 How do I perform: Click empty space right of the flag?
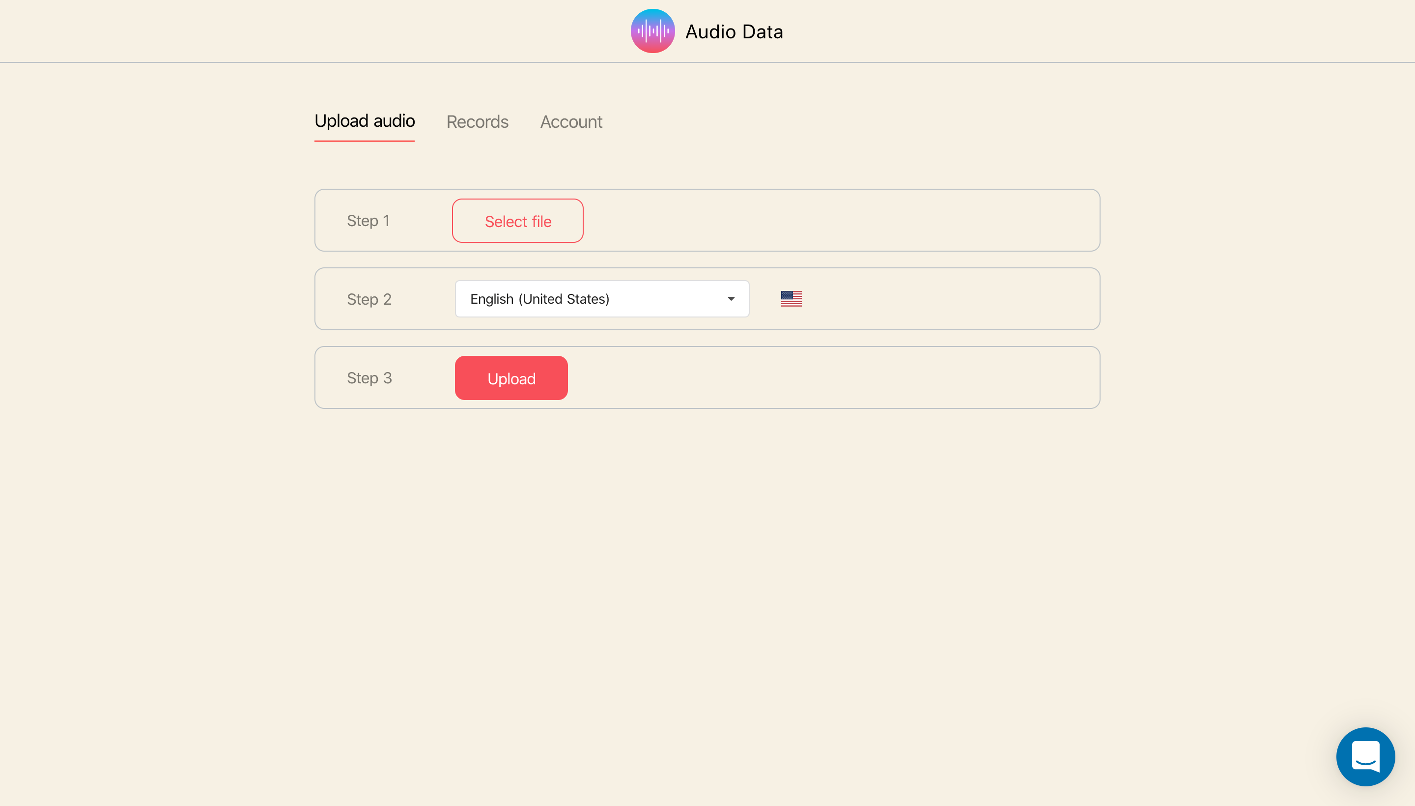click(x=941, y=299)
